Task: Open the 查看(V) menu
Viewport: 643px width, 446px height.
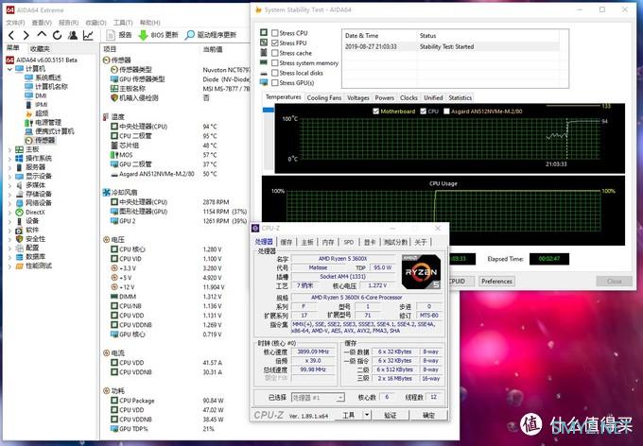Action: pos(42,23)
